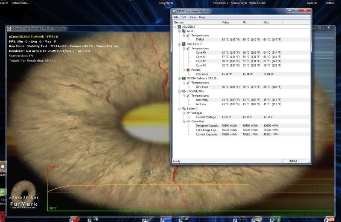This screenshot has width=341, height=222.
Task: Click the Powers flame icon
Action: [x=188, y=70]
